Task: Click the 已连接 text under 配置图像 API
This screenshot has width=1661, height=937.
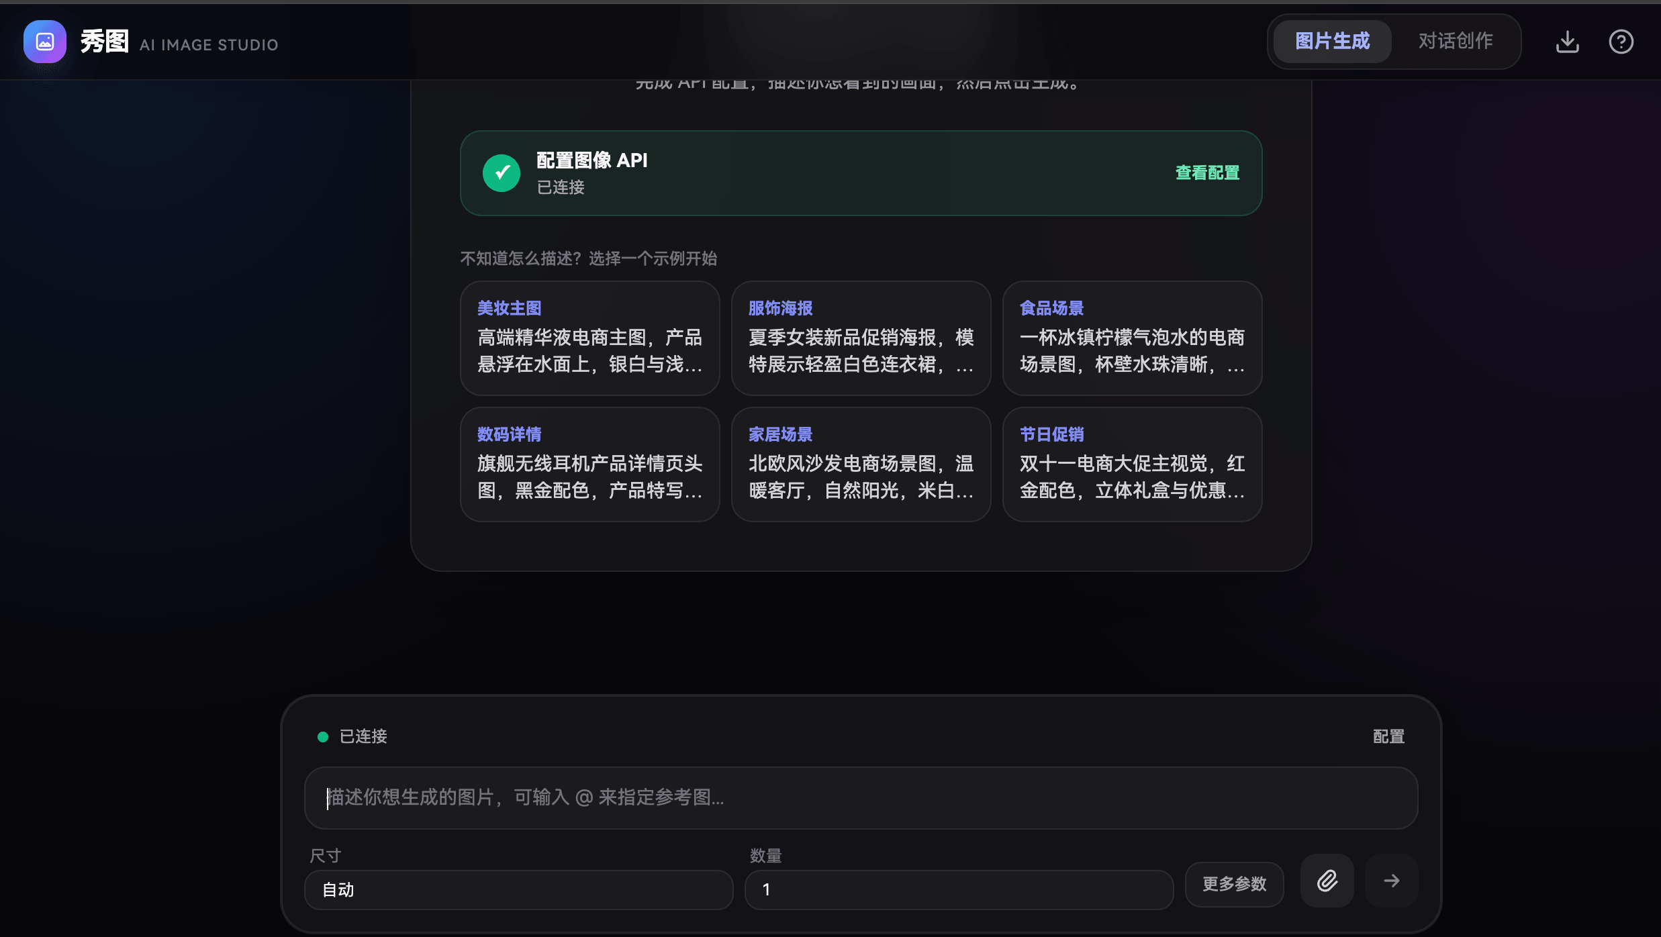Action: click(561, 187)
